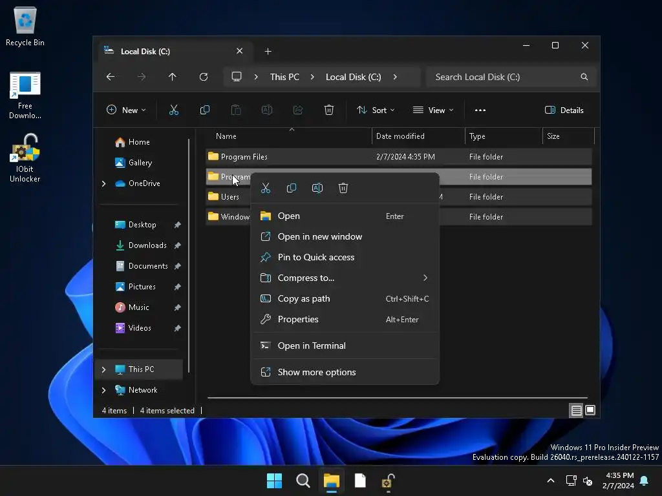Click the Copy icon in the context menu

click(292, 188)
